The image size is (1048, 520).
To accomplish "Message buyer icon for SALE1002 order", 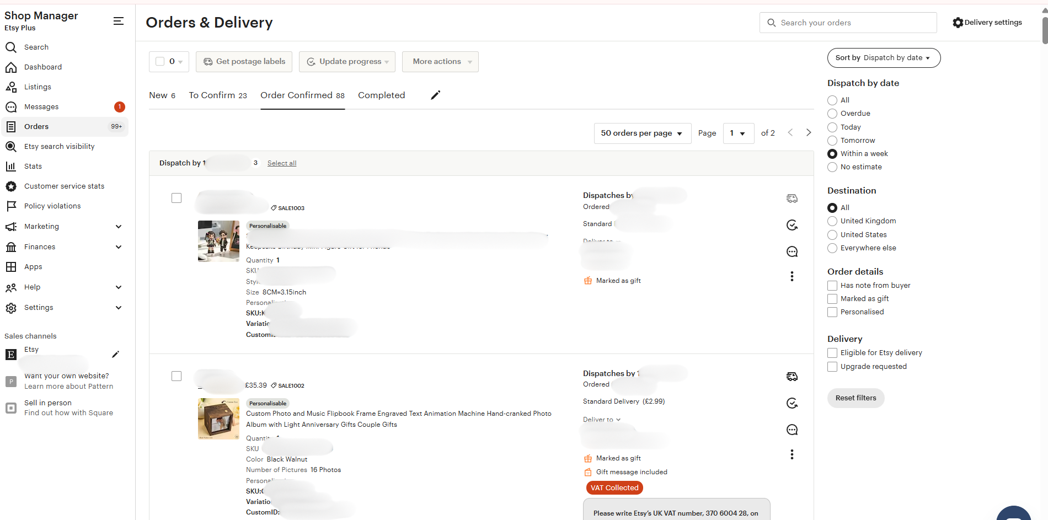I will (x=792, y=430).
